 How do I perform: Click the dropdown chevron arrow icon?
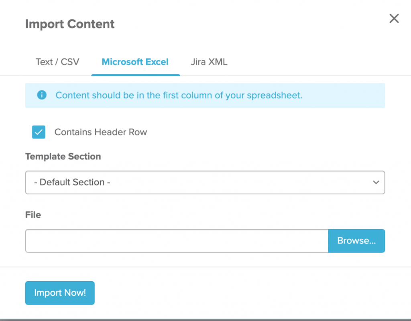[376, 183]
